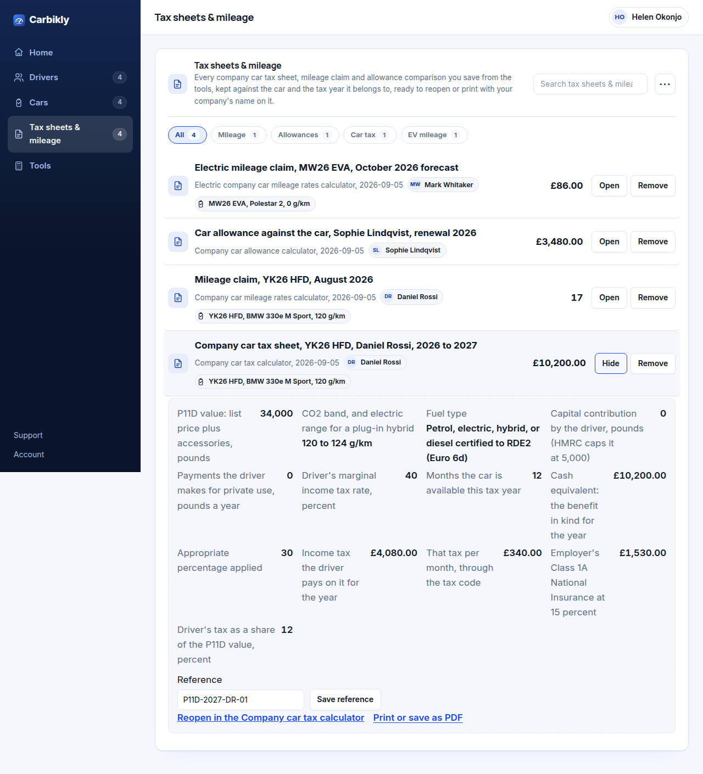
Task: Focus the Reference input field
Action: pos(241,700)
